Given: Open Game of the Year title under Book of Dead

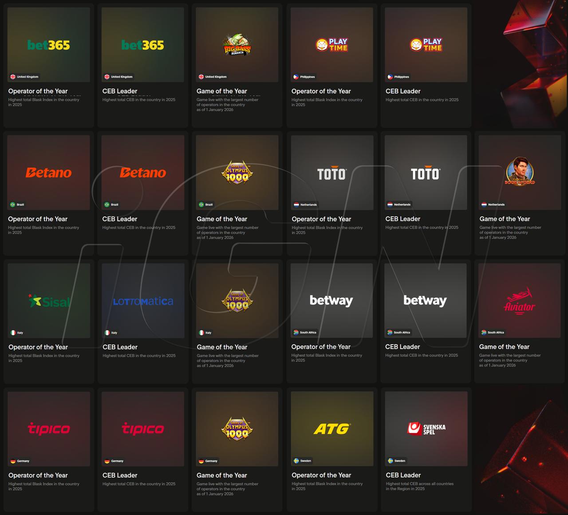Looking at the screenshot, I should tap(505, 219).
